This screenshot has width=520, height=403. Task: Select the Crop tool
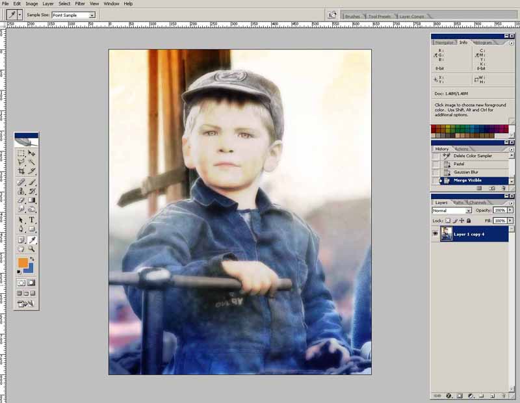tap(21, 171)
